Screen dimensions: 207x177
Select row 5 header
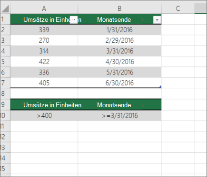[x=5, y=62]
